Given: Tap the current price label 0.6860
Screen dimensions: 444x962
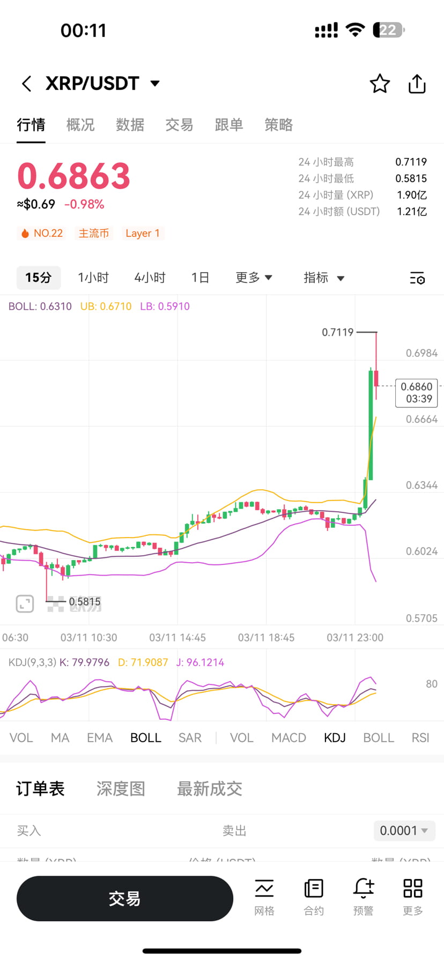Looking at the screenshot, I should pyautogui.click(x=417, y=393).
